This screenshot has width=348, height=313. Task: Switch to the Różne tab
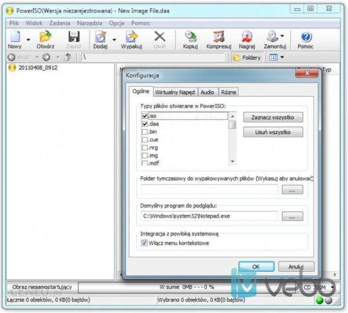pos(229,92)
